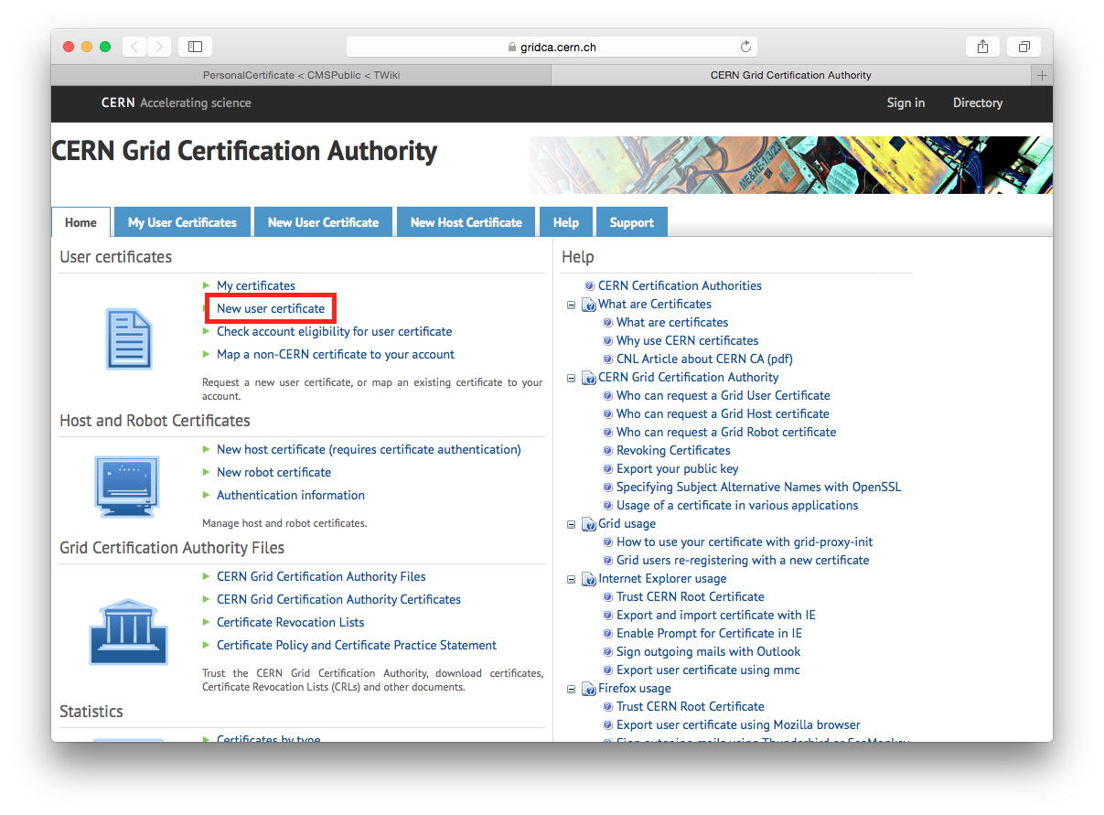Viewport: 1104px width, 815px height.
Task: Click help icon beside Sign outgoing mails with Outlook
Action: click(608, 652)
